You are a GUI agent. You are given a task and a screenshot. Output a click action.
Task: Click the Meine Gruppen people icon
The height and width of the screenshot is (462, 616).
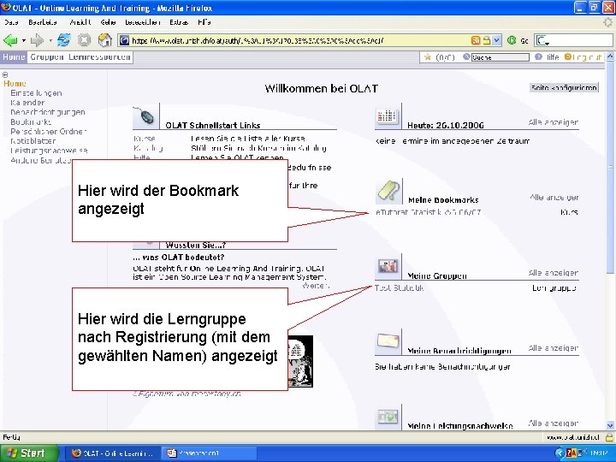(x=388, y=267)
